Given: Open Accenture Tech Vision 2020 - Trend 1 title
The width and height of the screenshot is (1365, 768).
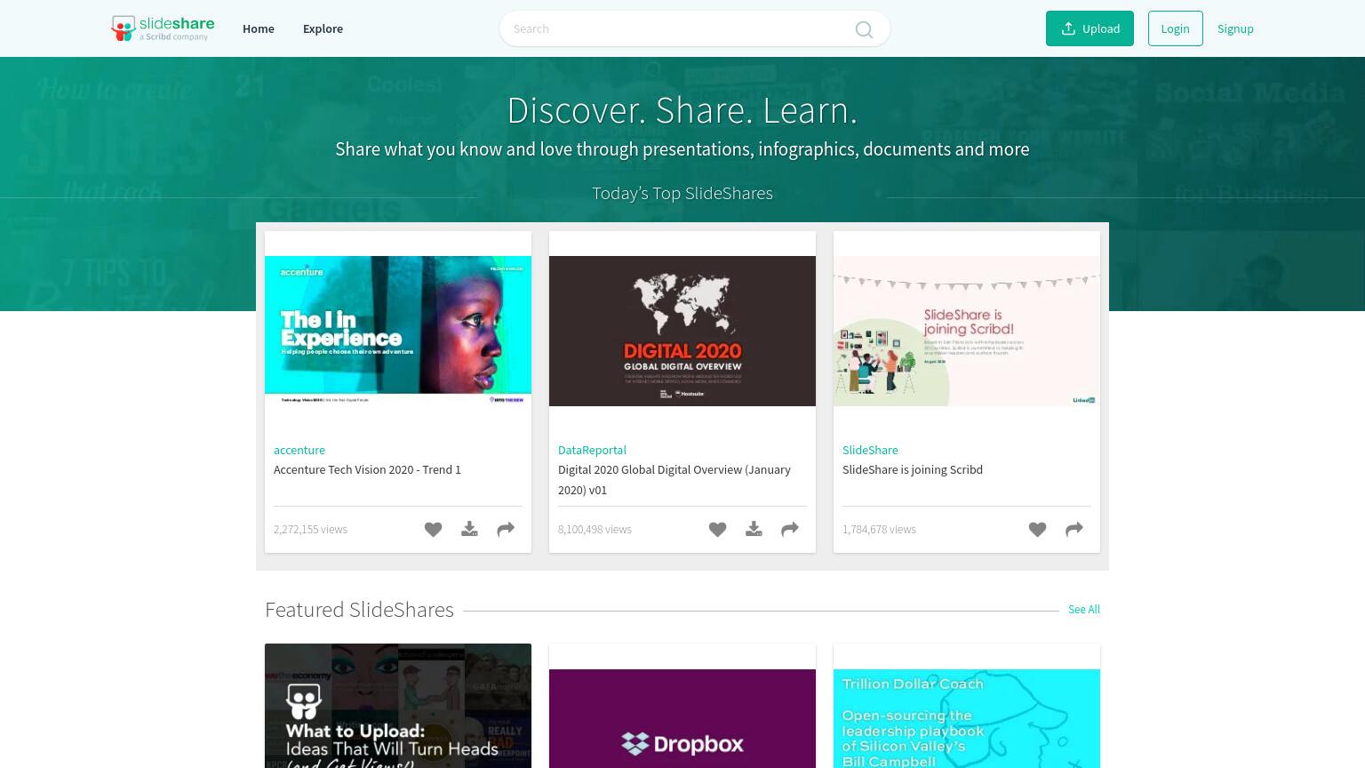Looking at the screenshot, I should click(367, 469).
